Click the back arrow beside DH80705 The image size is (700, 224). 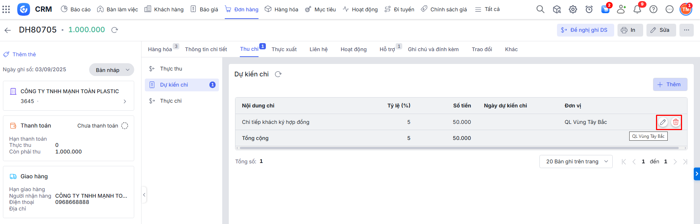[8, 30]
